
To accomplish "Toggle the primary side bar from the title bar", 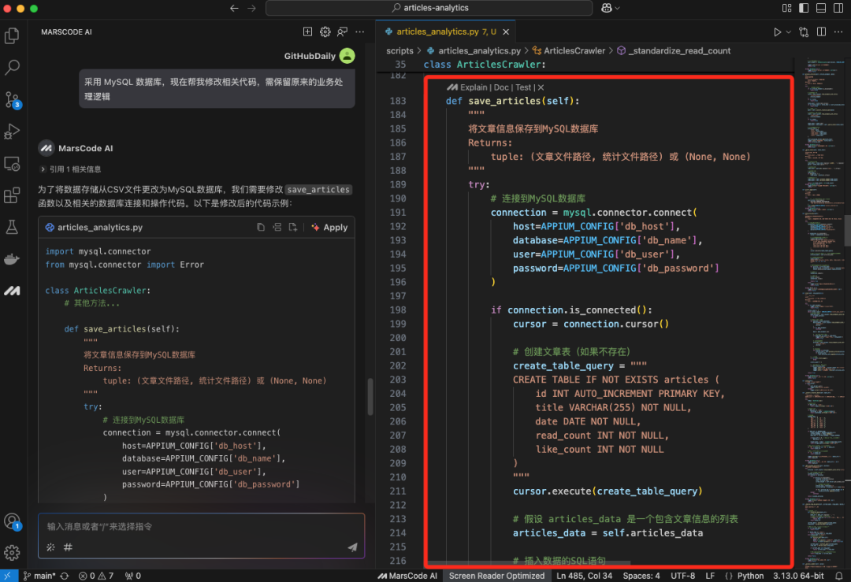I will point(804,8).
